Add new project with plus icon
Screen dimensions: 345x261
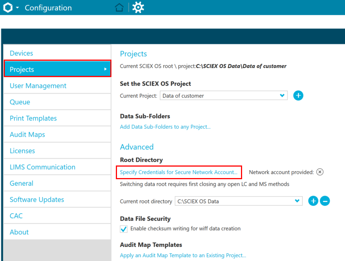tap(298, 96)
